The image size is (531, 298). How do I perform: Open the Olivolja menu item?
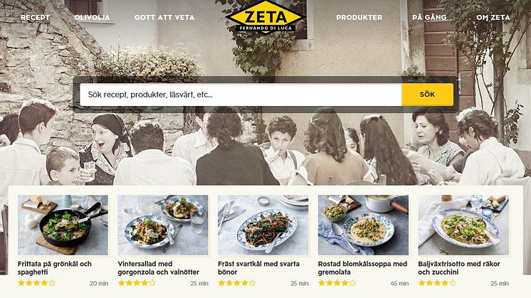tap(92, 17)
